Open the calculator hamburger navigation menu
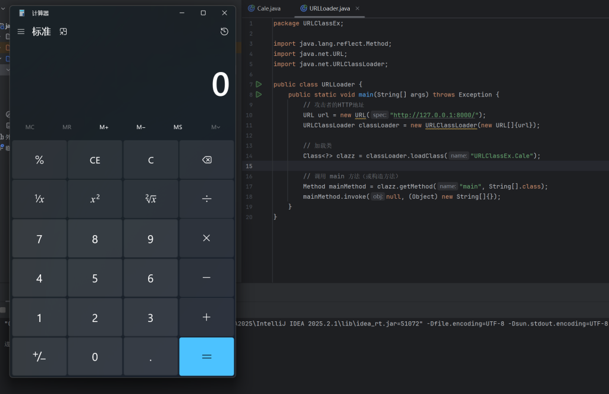 (21, 32)
